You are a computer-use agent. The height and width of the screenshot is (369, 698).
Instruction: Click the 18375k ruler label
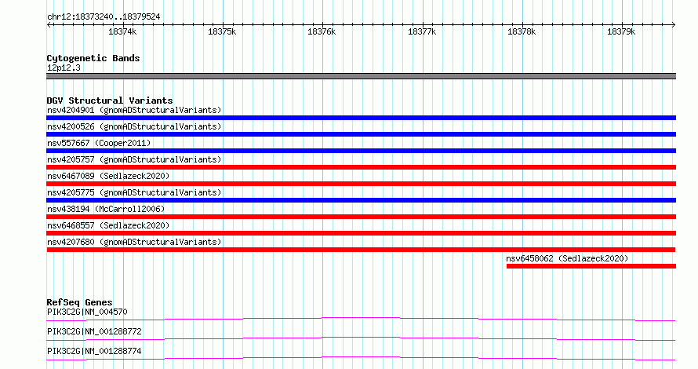click(222, 31)
